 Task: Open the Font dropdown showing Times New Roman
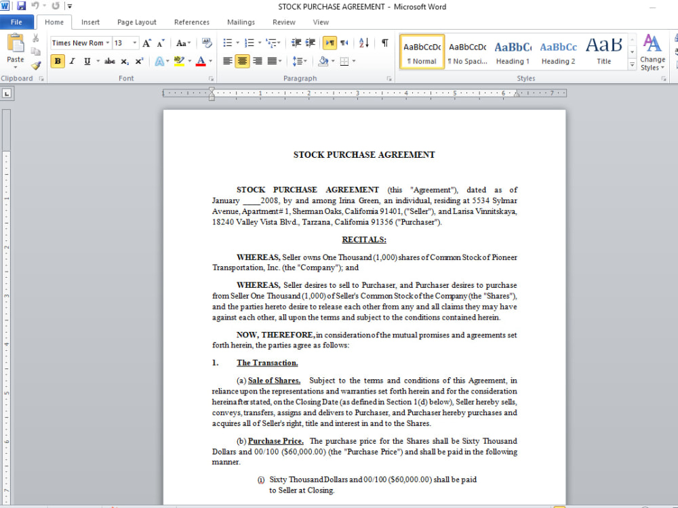79,42
